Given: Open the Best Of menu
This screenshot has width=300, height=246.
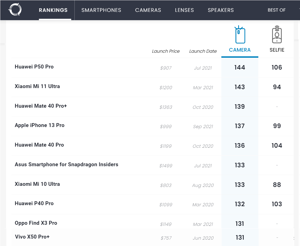Looking at the screenshot, I should [276, 10].
